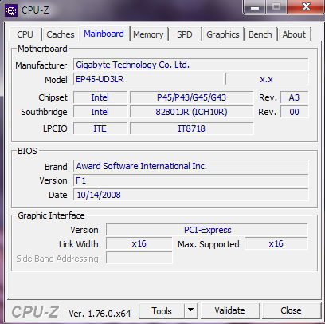The width and height of the screenshot is (325, 324).
Task: Select the Mainboard tab
Action: coord(104,34)
